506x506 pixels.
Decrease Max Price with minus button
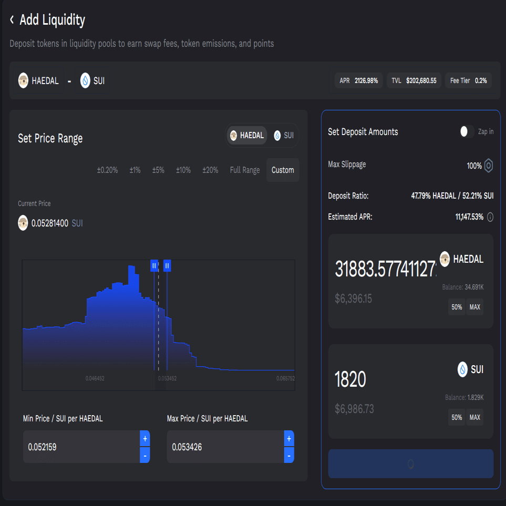point(289,455)
